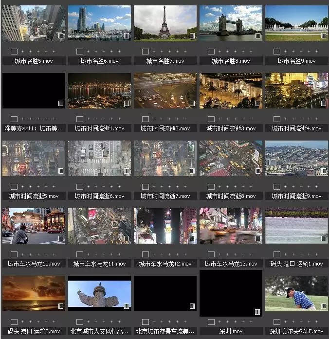Set first rating dot for 城市名胜8.mov
Viewport: 329px width, 339px height.
(219, 52)
